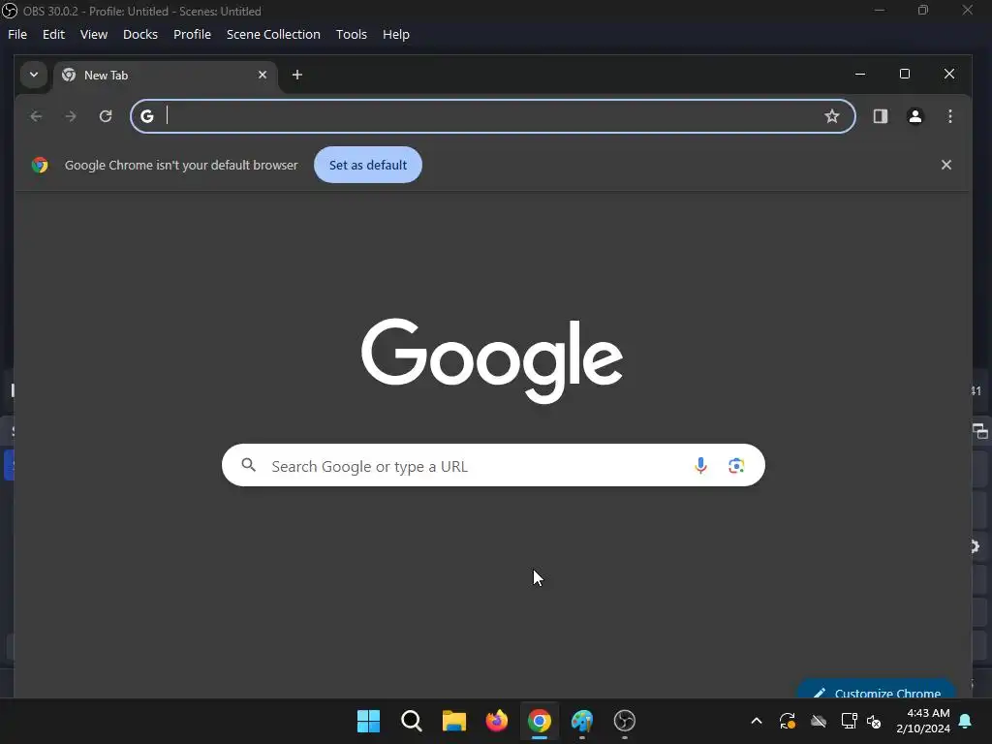
Task: Click the Set as default button
Action: click(x=367, y=165)
